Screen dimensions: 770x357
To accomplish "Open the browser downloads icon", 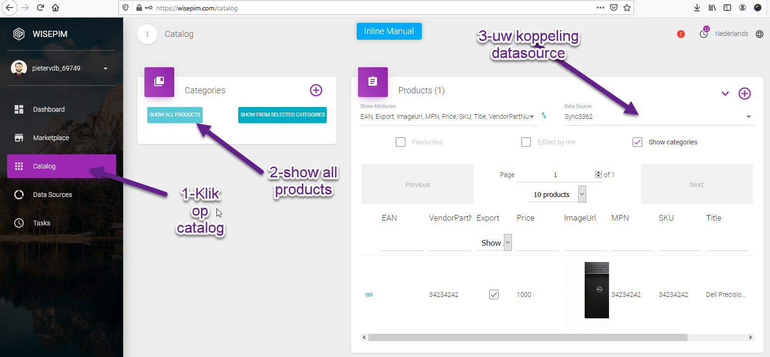I will tap(697, 8).
